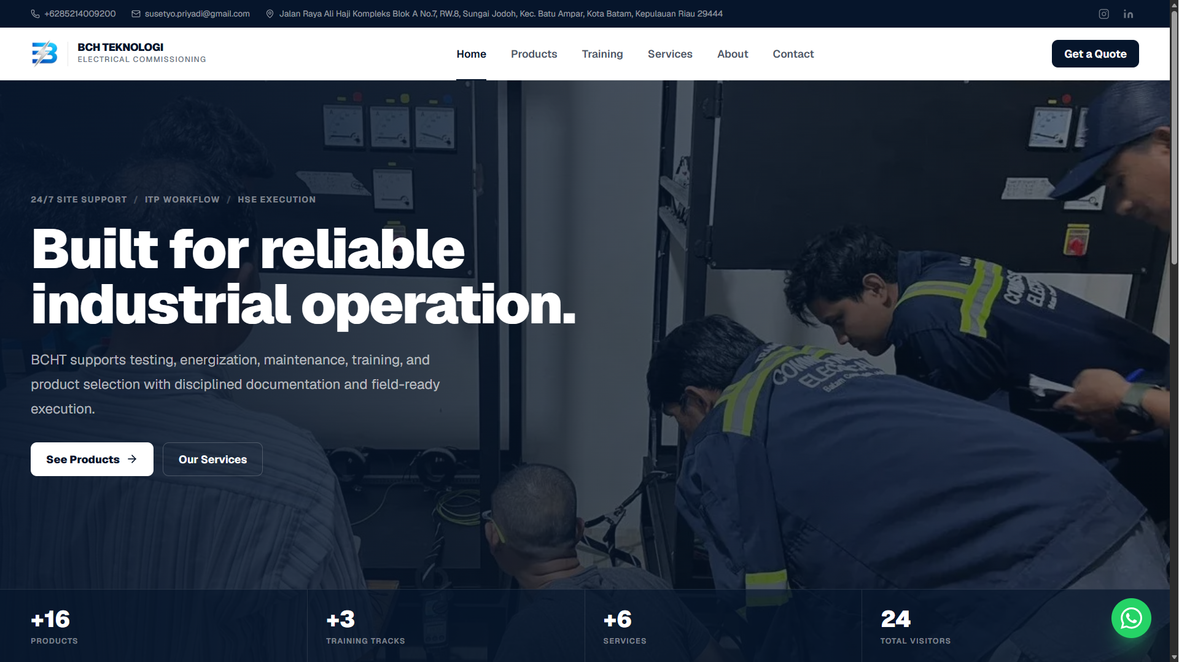Image resolution: width=1179 pixels, height=662 pixels.
Task: Click the susetyo.priyadi@gmail.com email link
Action: pos(197,13)
